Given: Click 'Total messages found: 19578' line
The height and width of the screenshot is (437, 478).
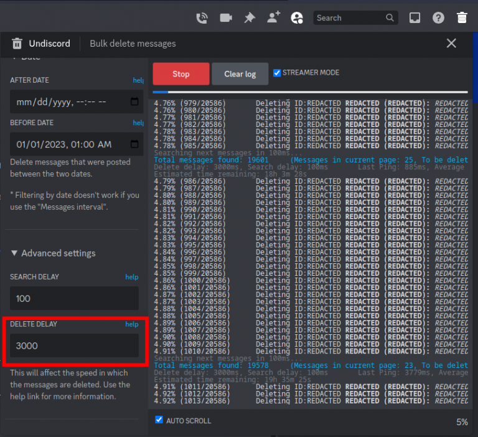Looking at the screenshot, I should [311, 365].
